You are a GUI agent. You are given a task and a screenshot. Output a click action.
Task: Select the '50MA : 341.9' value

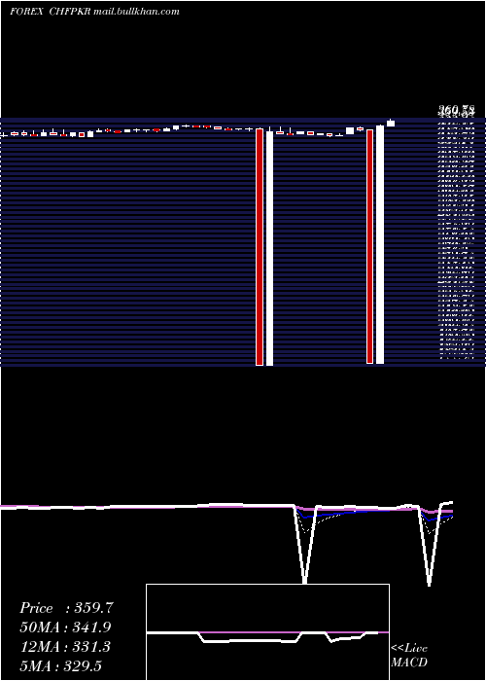(x=65, y=627)
